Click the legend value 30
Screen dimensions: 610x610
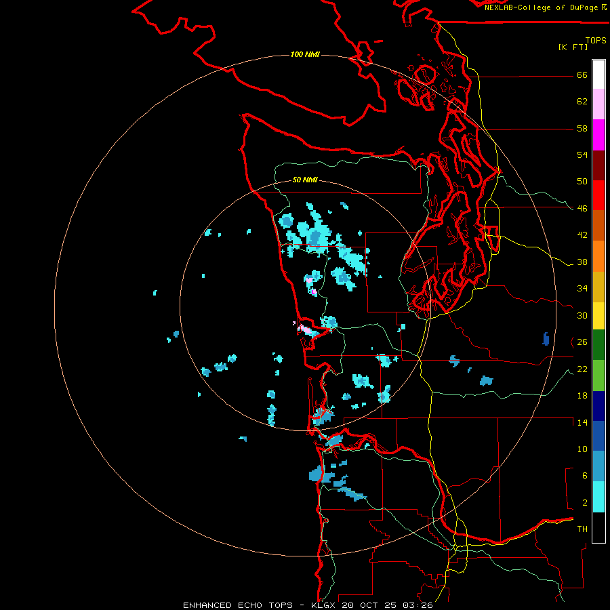[x=582, y=315]
